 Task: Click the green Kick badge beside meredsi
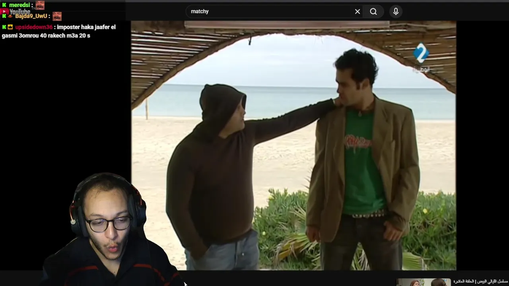point(4,5)
